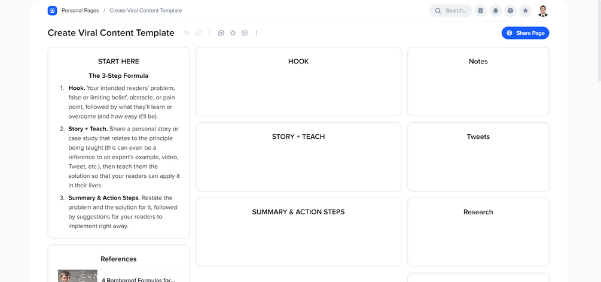Click the page title Create Viral Content Template
This screenshot has width=601, height=282.
(x=111, y=33)
